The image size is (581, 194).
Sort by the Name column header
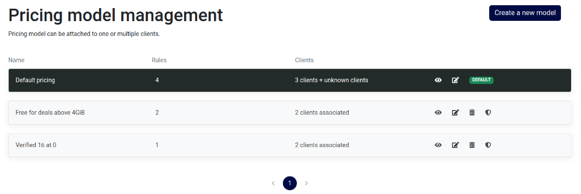point(16,60)
